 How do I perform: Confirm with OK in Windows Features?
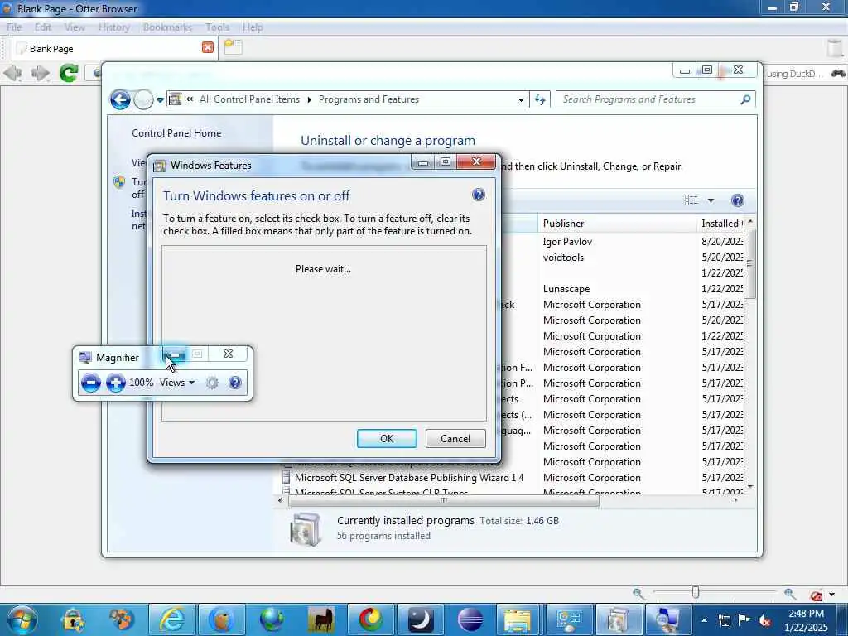pyautogui.click(x=387, y=439)
